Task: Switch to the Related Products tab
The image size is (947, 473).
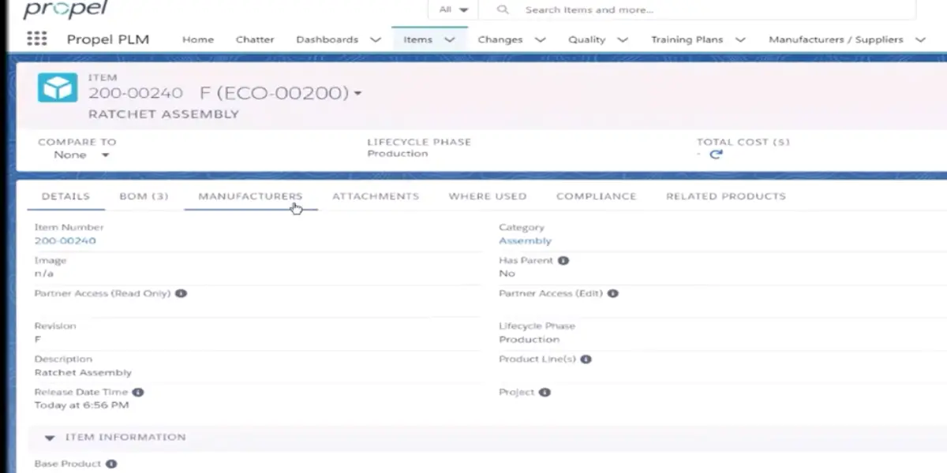Action: coord(726,196)
